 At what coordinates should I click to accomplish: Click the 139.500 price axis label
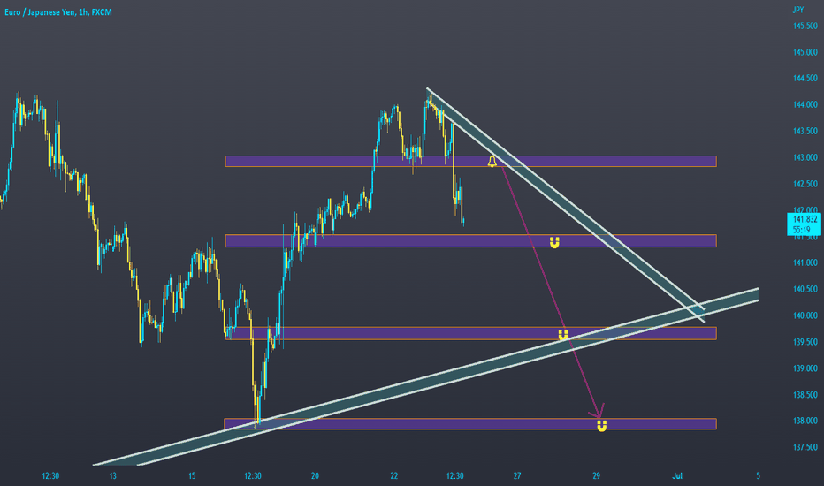805,342
